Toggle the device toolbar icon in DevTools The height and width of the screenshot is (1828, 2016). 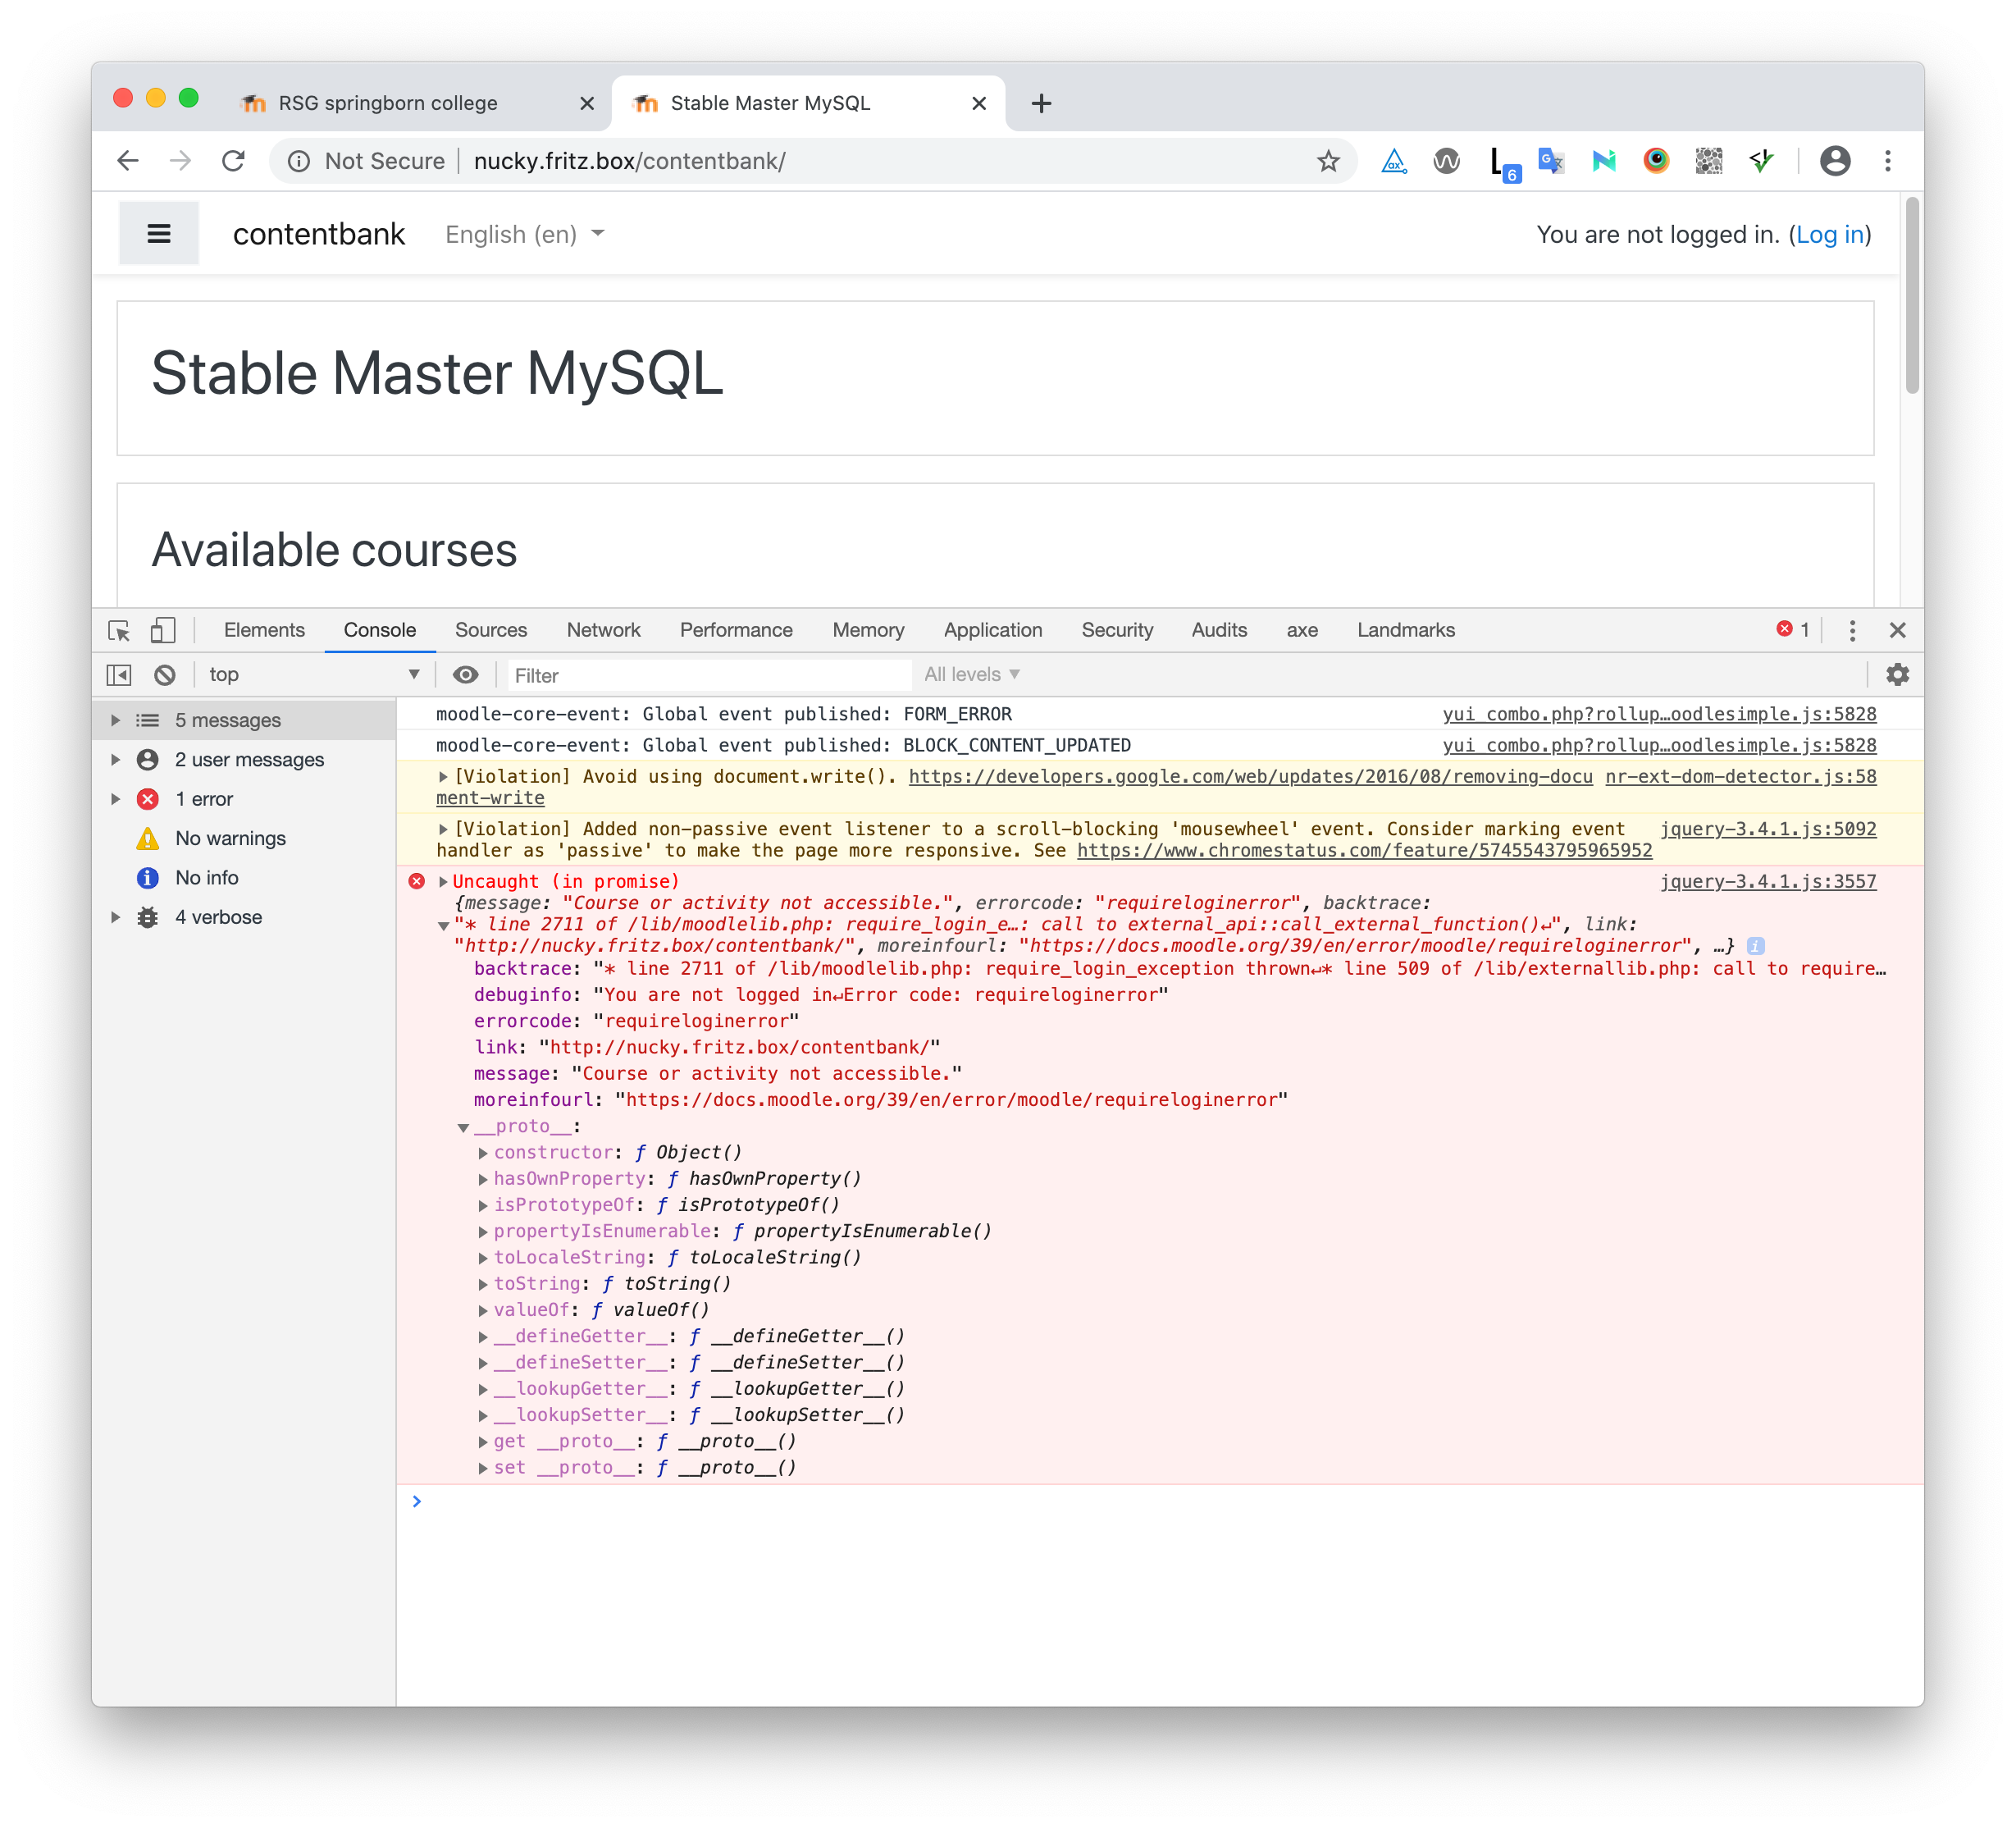coord(162,630)
